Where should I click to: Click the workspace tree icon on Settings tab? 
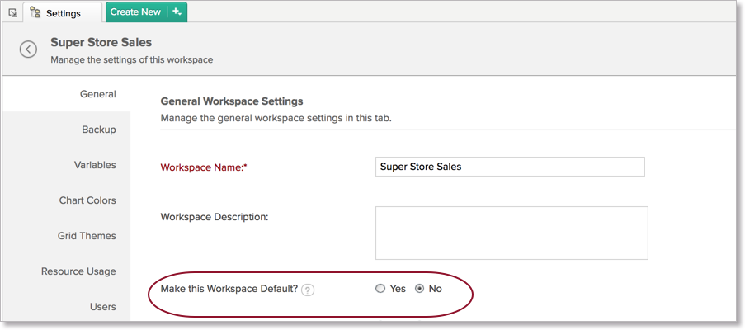click(35, 13)
